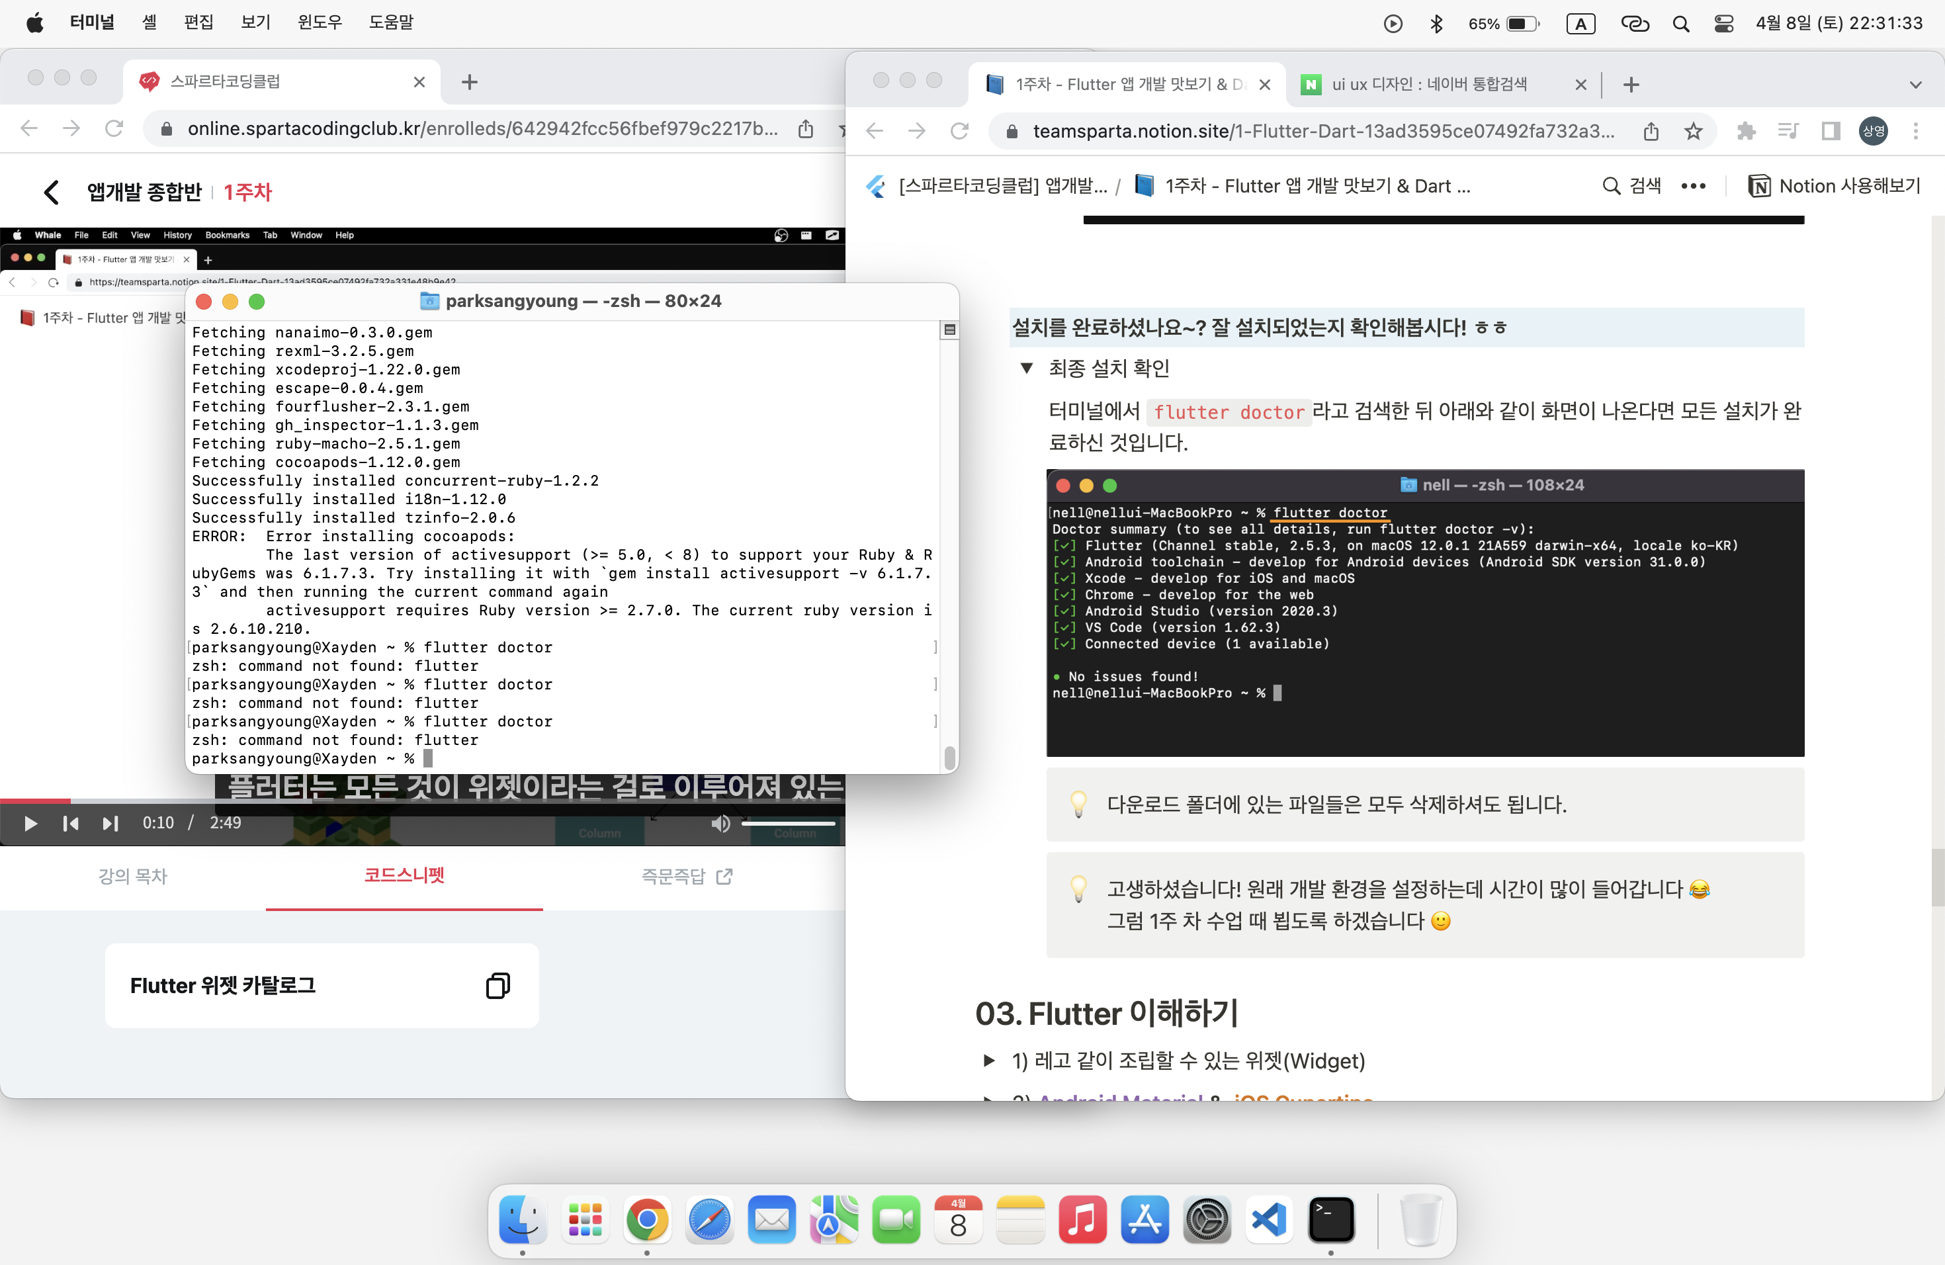Open App Store from the Dock
The height and width of the screenshot is (1265, 1945).
pyautogui.click(x=1144, y=1220)
